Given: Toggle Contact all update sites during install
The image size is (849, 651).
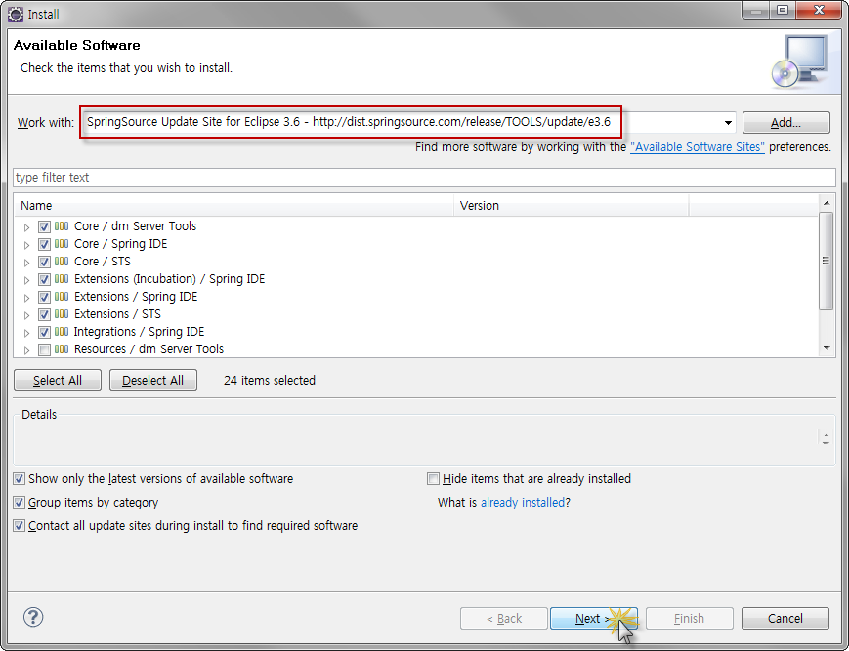Looking at the screenshot, I should coord(19,525).
